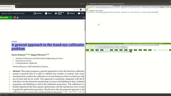
Task: Click the ORCID icon next to Miguel Oliveira
Action: [46, 55]
